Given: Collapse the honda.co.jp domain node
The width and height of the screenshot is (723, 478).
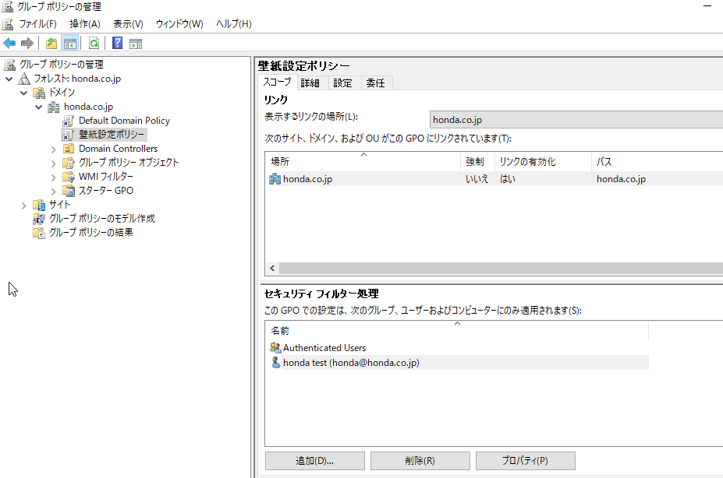Looking at the screenshot, I should click(x=39, y=107).
